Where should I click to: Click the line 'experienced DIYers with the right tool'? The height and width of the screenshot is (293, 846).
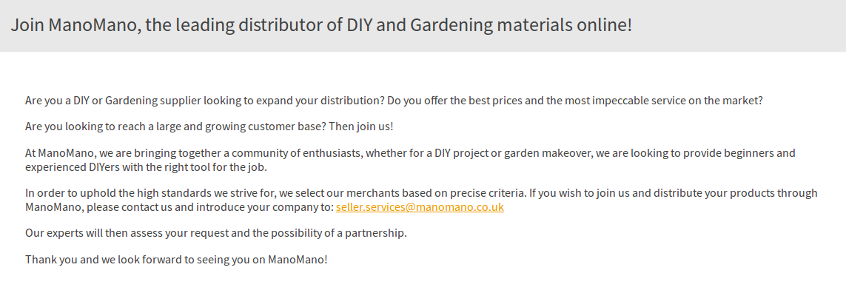click(x=147, y=166)
